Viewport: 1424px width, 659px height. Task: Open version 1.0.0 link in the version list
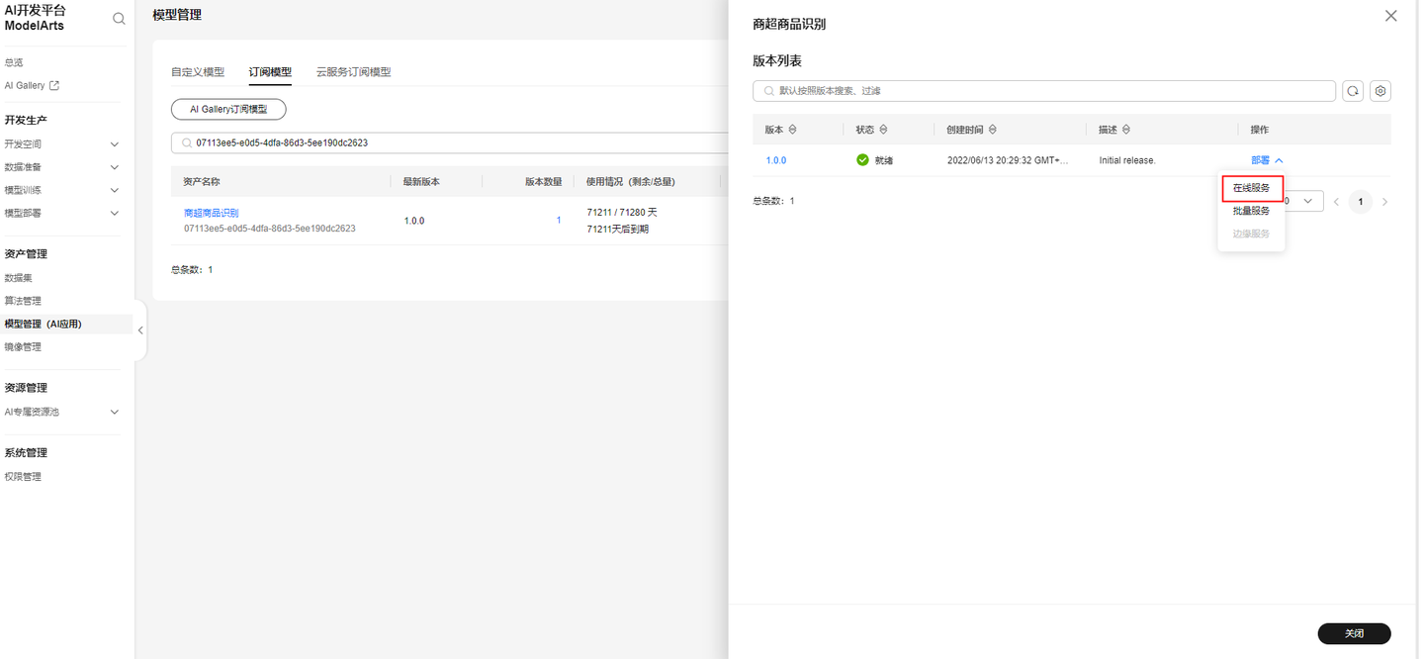(x=776, y=160)
